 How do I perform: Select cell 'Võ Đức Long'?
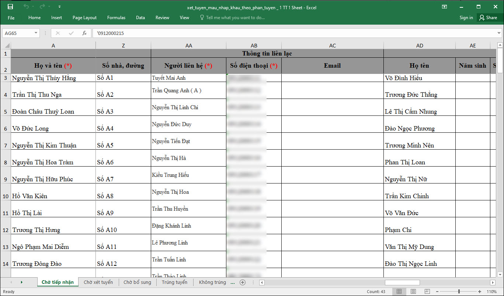click(53, 124)
